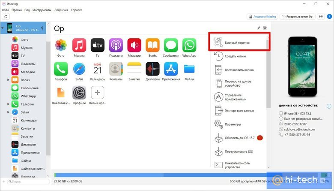This screenshot has width=334, height=191.
Task: Select Диктофон in the sidebar
Action: (x=23, y=145)
